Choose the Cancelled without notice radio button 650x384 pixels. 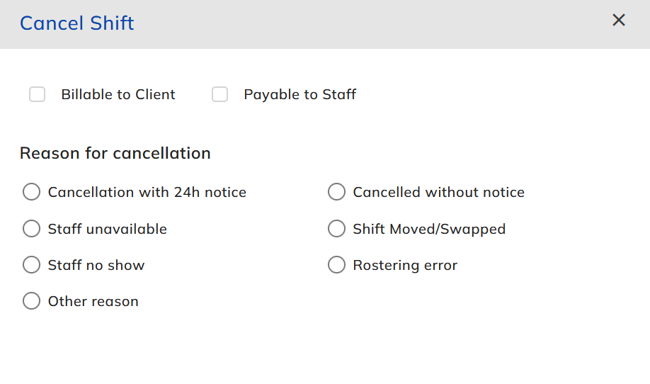336,192
